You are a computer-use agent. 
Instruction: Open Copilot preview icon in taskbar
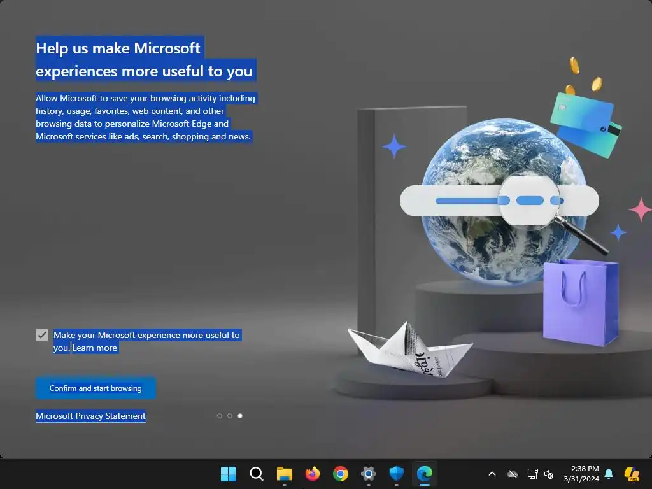click(632, 474)
